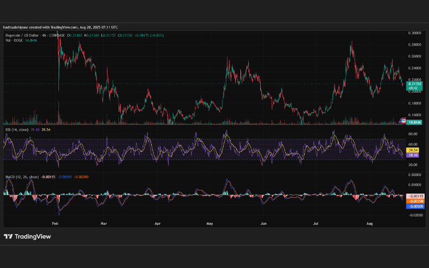Click the pink MACD histogram tag -0.00115
Viewport: 429px width, 268px height.
(x=416, y=196)
